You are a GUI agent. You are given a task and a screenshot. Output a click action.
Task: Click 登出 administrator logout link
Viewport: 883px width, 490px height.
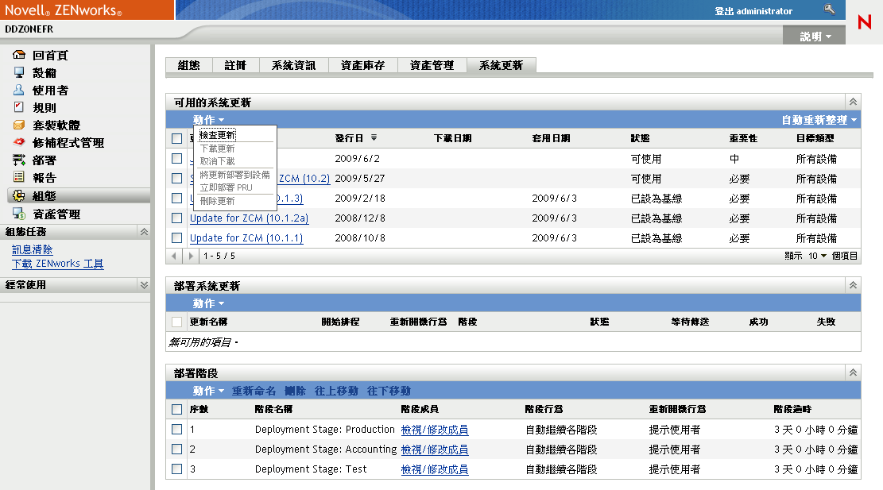pyautogui.click(x=753, y=10)
